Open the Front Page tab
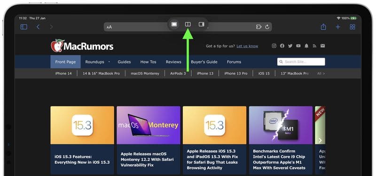The width and height of the screenshot is (376, 176). tap(65, 62)
